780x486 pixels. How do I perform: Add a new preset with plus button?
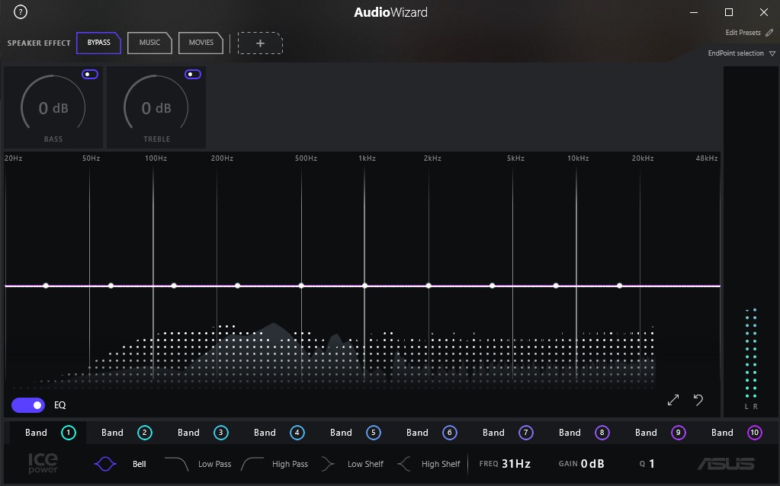[260, 43]
